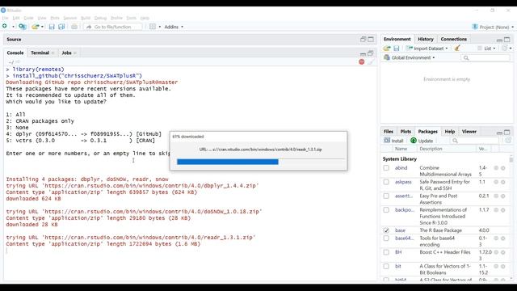The width and height of the screenshot is (517, 291).
Task: Switch to the Connections tab
Action: click(454, 39)
